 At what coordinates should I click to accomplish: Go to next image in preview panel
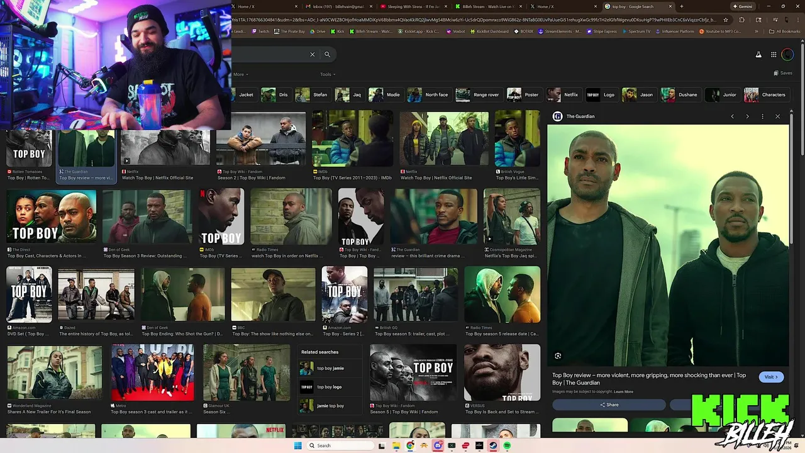747,116
